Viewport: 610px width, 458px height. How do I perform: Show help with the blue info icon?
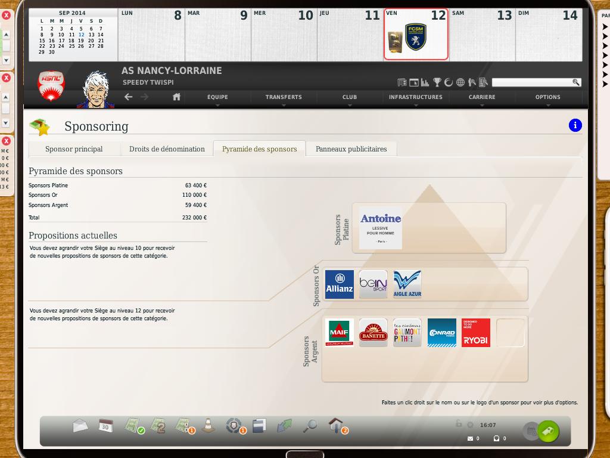[x=575, y=125]
